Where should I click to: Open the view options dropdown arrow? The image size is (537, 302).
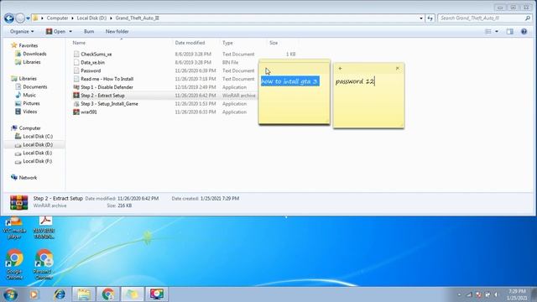coord(497,32)
